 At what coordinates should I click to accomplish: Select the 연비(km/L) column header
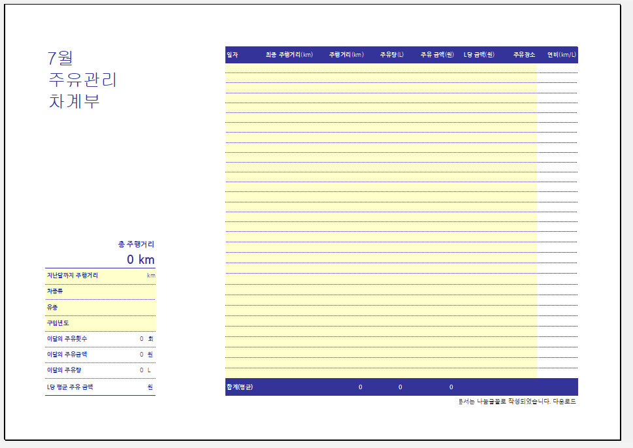[562, 55]
